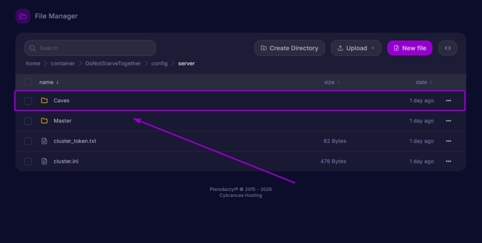Tick the select-all checkbox in the header
This screenshot has height=243, width=482.
tap(28, 82)
